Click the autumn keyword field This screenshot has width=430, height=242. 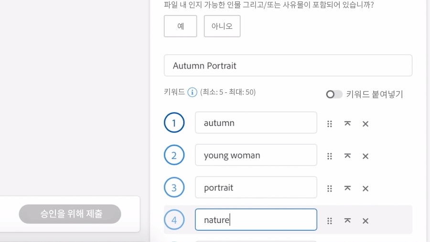(256, 123)
